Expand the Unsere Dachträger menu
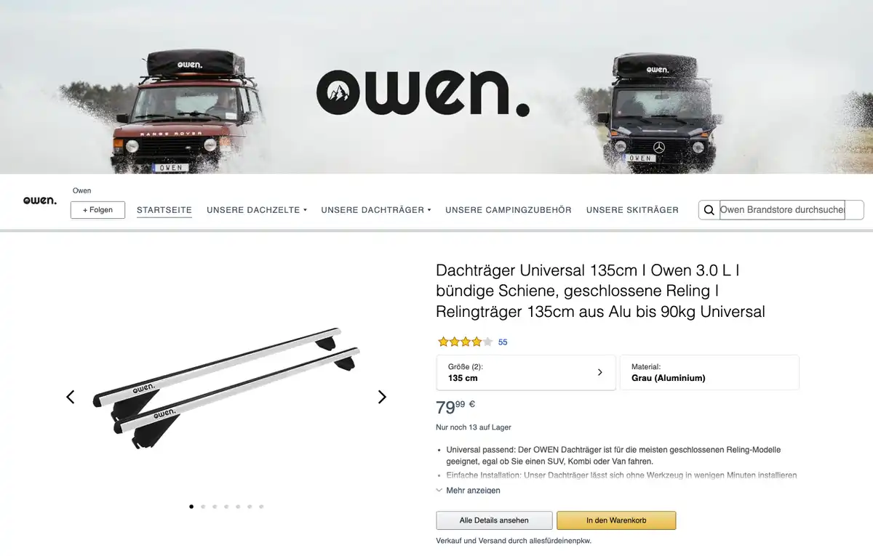 376,210
